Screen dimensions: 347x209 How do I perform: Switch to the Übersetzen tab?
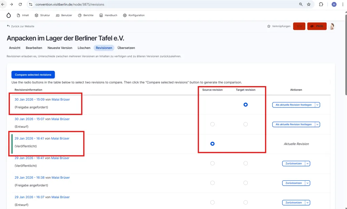(x=126, y=48)
